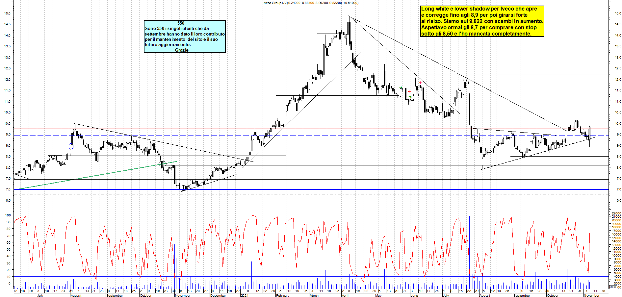
Task: Click the word Grazie in cyan box
Action: coord(182,50)
